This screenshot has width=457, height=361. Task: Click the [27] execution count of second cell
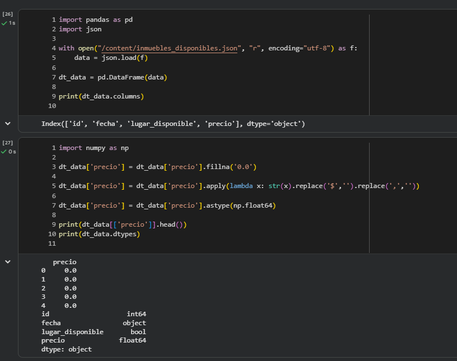coord(8,143)
